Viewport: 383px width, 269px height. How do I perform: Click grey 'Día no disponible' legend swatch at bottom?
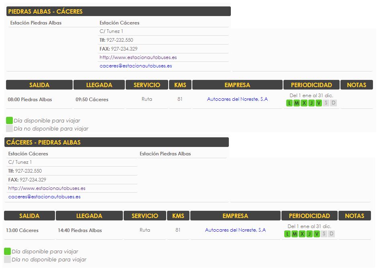point(7,259)
